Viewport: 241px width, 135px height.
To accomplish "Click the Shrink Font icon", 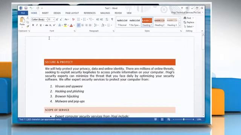I will (x=61, y=19).
